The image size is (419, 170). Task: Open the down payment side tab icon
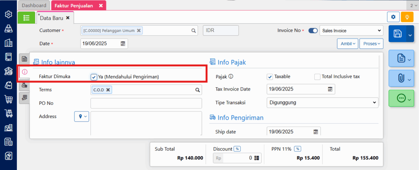coord(25,85)
